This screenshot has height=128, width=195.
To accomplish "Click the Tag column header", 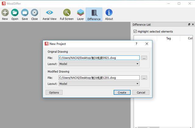I will [x=168, y=38].
